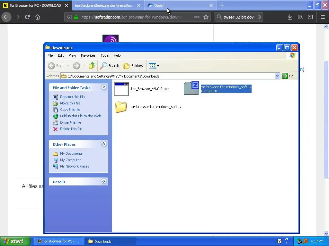Open the Favorites menu
329x246 pixels.
tap(88, 55)
